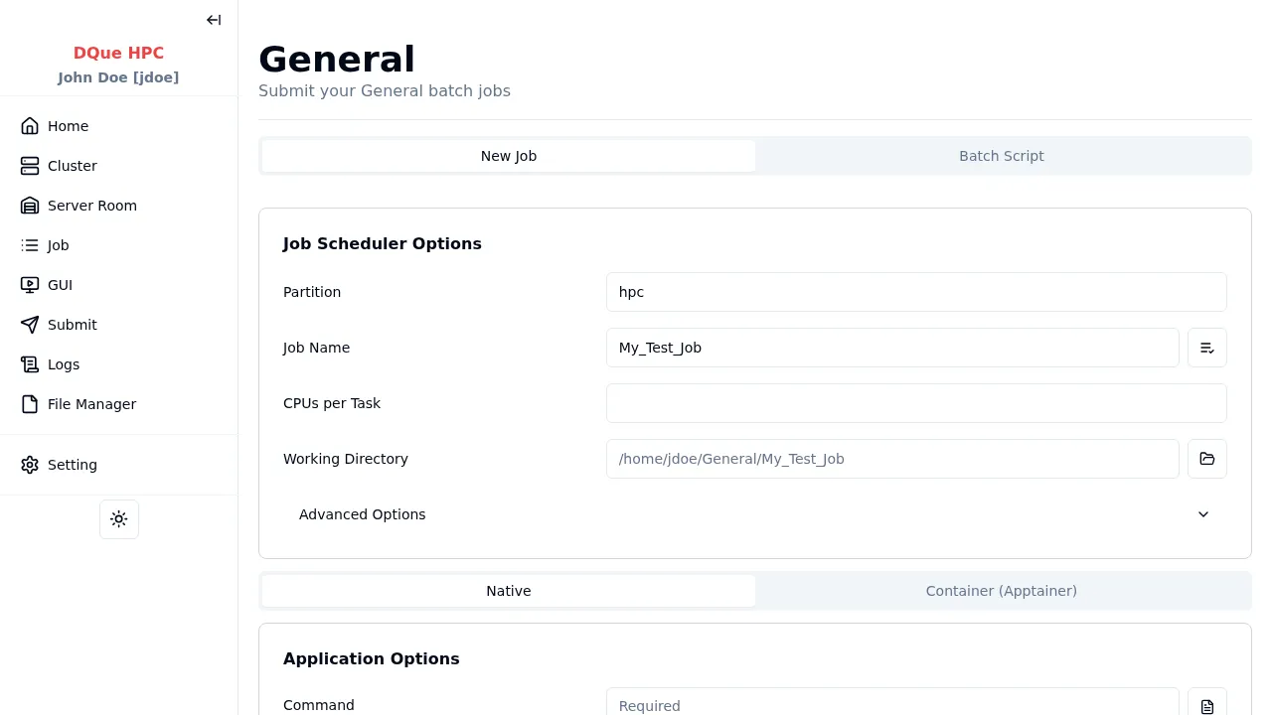Select the Container (Apptainer) tab
The width and height of the screenshot is (1272, 715).
tap(1001, 591)
